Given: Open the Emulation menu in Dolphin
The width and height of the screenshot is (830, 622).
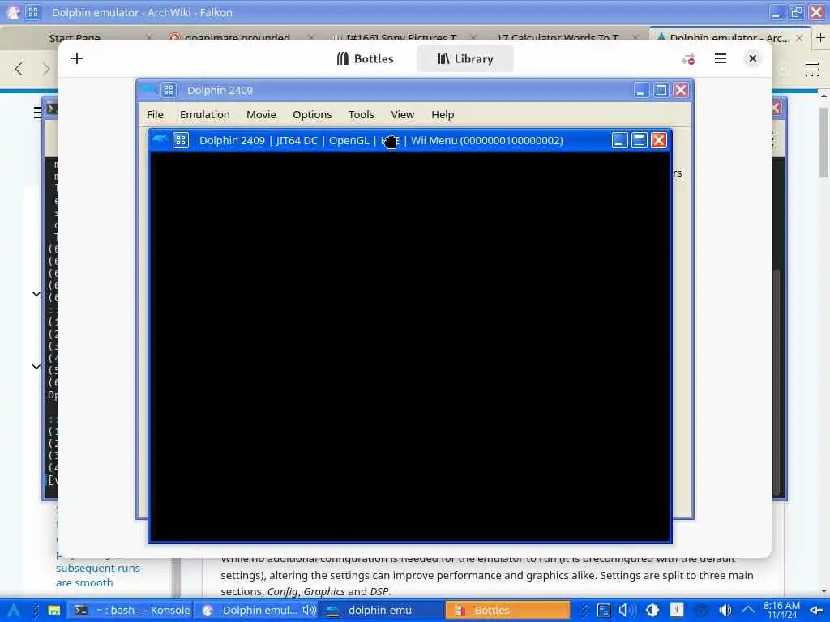Looking at the screenshot, I should pyautogui.click(x=205, y=114).
